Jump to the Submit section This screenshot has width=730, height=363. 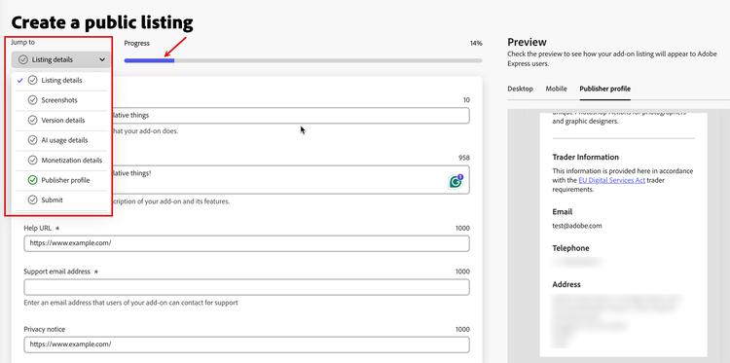click(61, 200)
